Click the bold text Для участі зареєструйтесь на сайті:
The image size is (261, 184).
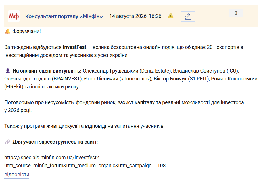[x=55, y=142]
